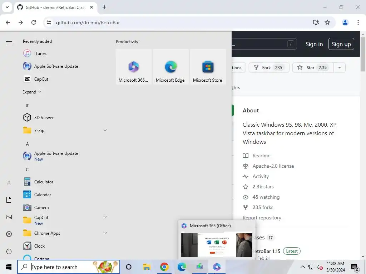The image size is (366, 274).
Task: Click Report repository link
Action: pos(262,218)
